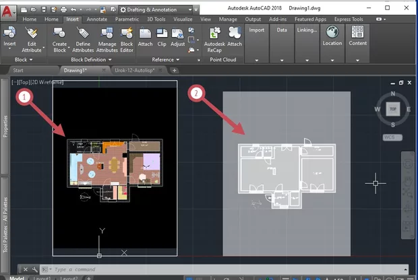Open the WCS coordinate system dropdown
418x280 pixels.
pos(392,137)
